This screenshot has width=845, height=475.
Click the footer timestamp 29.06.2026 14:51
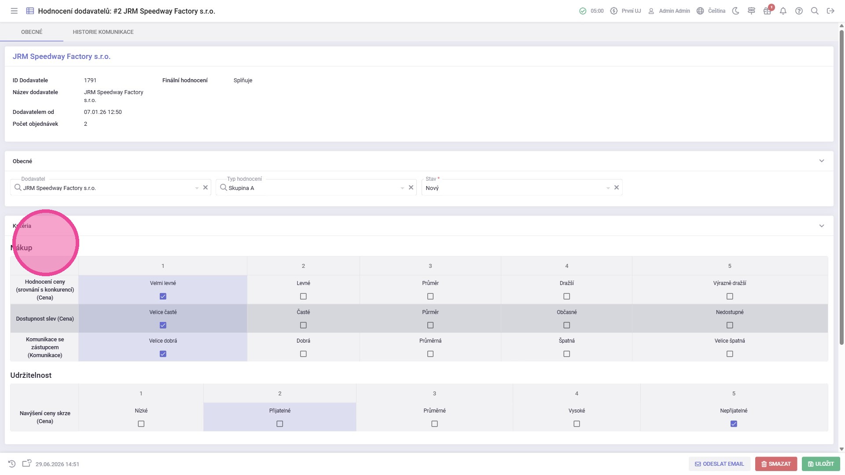click(57, 464)
